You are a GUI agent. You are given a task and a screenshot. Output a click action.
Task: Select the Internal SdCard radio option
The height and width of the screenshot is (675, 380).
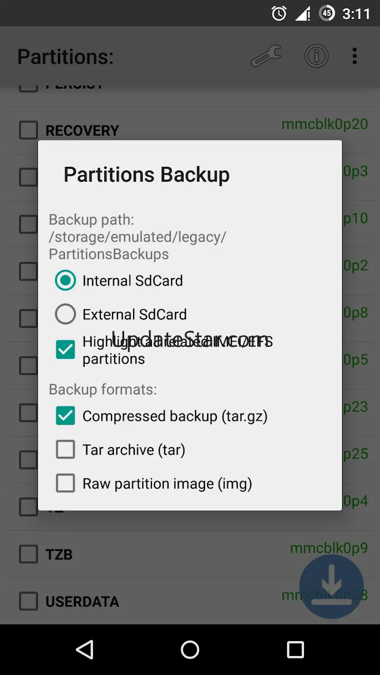(x=65, y=281)
